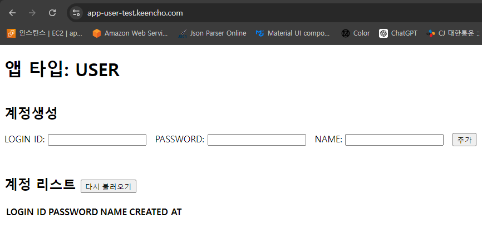
Task: Reload the current page
Action: pos(52,13)
